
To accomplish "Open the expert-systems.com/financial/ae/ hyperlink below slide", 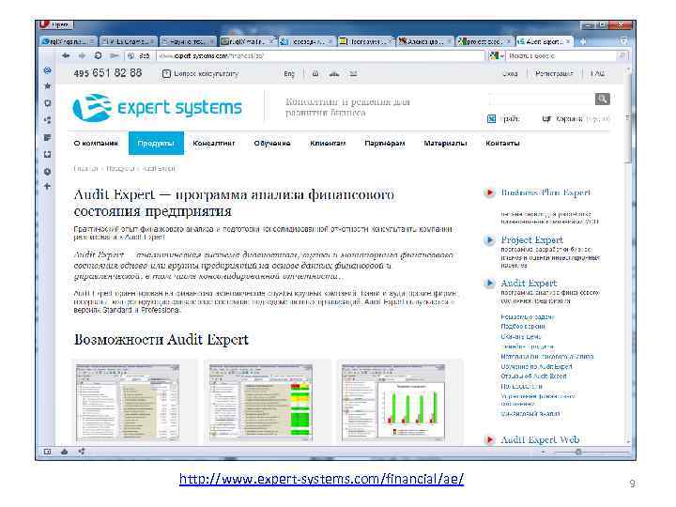I will click(x=322, y=479).
